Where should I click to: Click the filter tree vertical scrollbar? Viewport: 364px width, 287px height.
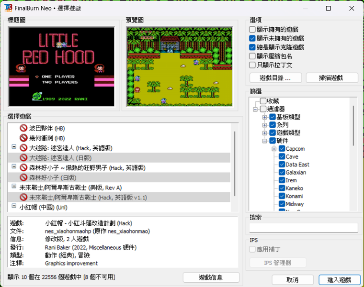tap(353, 125)
